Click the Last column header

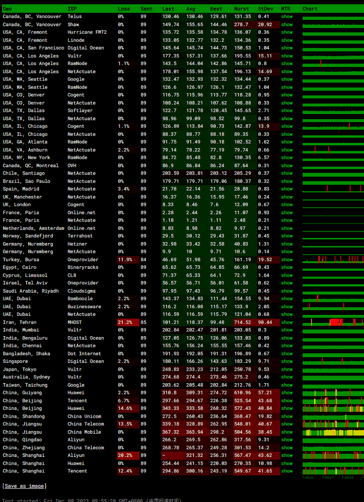(x=168, y=9)
